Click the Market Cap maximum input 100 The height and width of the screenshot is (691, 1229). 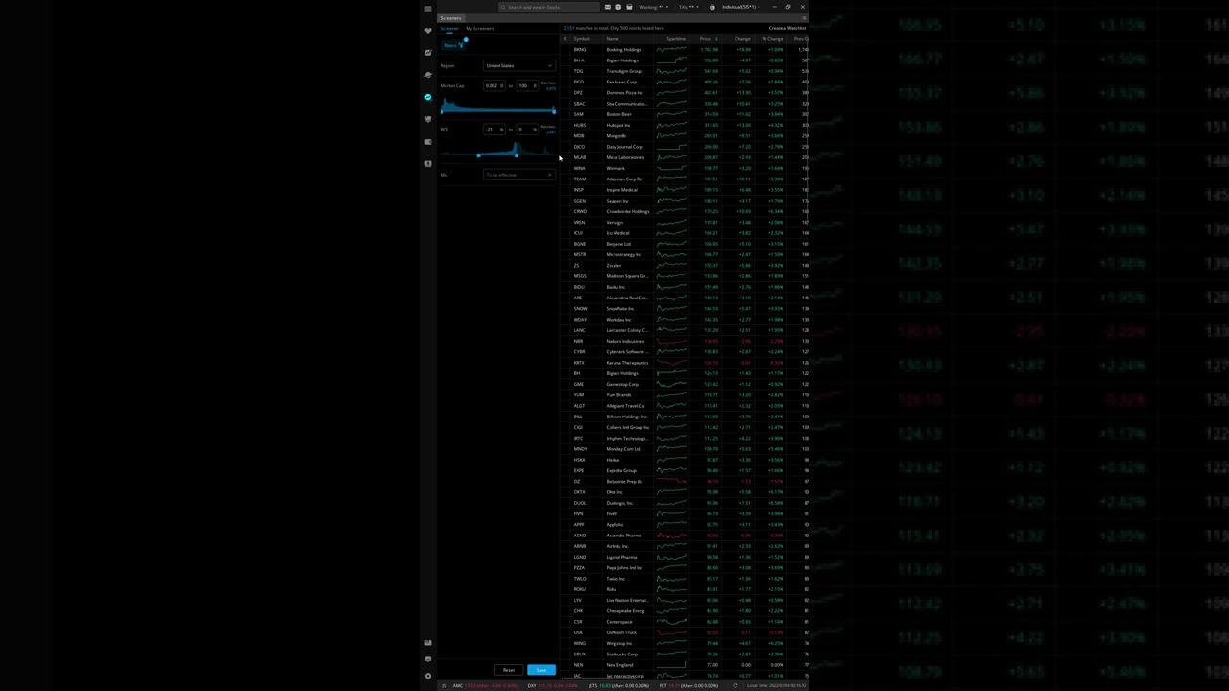(x=527, y=85)
